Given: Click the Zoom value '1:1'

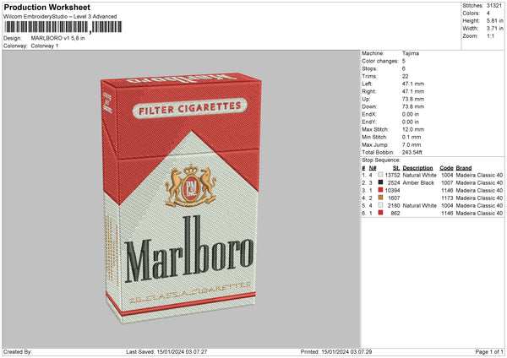Looking at the screenshot, I should tap(490, 35).
